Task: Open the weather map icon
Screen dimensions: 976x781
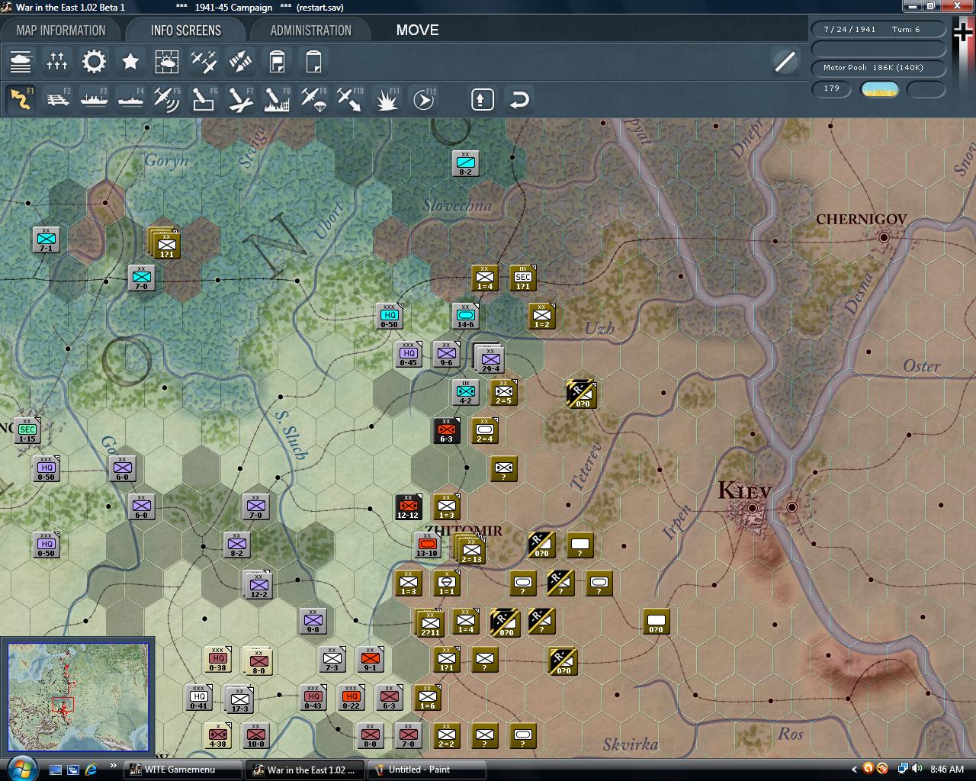Action: tap(167, 62)
